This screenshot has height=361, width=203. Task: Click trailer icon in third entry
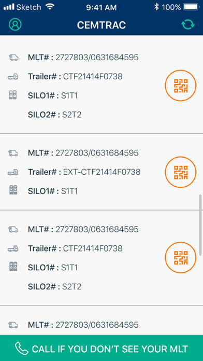[13, 248]
